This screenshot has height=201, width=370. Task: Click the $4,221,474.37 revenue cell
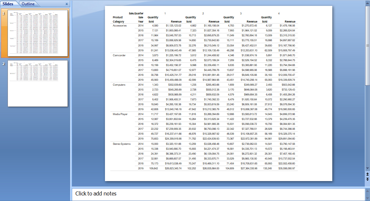[212, 149]
